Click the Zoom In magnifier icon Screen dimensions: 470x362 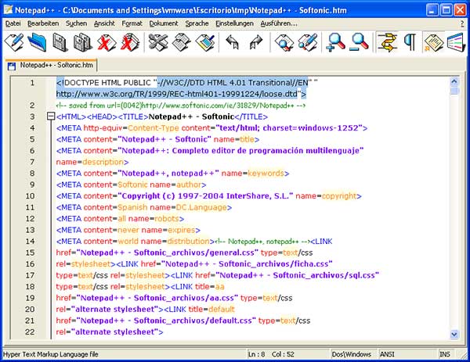336,42
